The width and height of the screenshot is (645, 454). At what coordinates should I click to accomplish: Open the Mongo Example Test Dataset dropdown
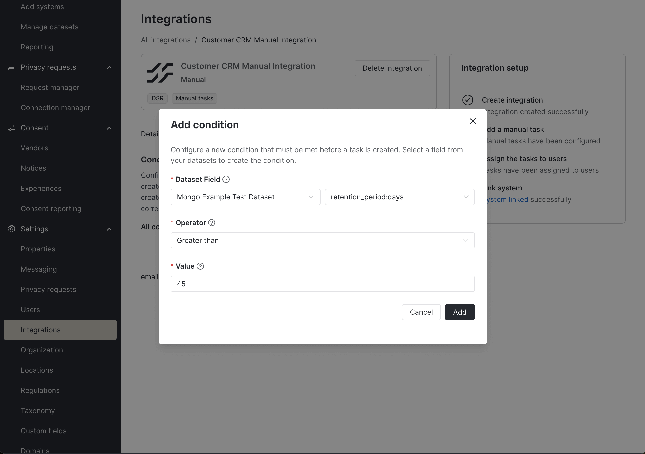(x=245, y=197)
